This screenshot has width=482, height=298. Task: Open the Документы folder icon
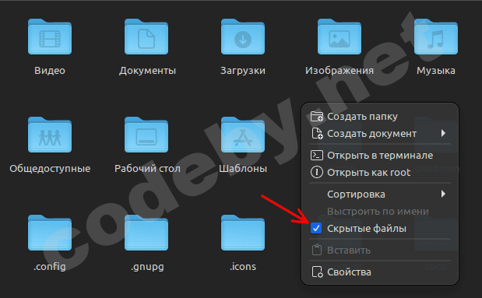point(146,37)
